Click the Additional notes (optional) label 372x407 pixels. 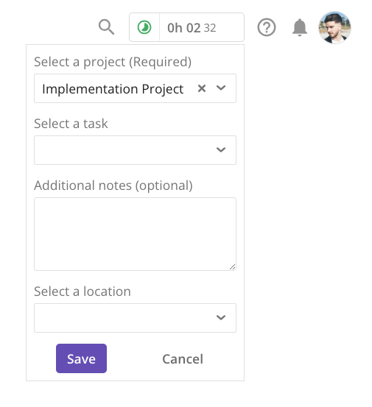(x=113, y=185)
